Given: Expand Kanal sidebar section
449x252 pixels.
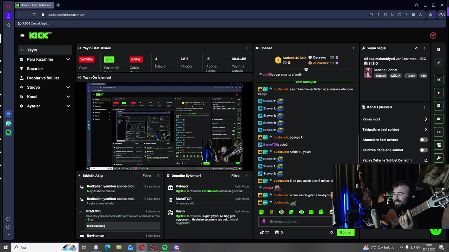Looking at the screenshot, I should click(68, 97).
